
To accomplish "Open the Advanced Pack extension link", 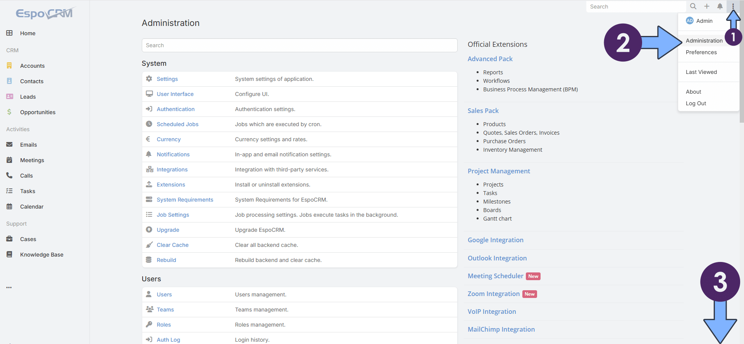I will [490, 59].
